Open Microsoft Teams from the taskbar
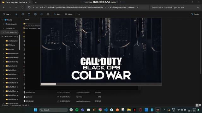The image size is (202, 113). pos(83,110)
